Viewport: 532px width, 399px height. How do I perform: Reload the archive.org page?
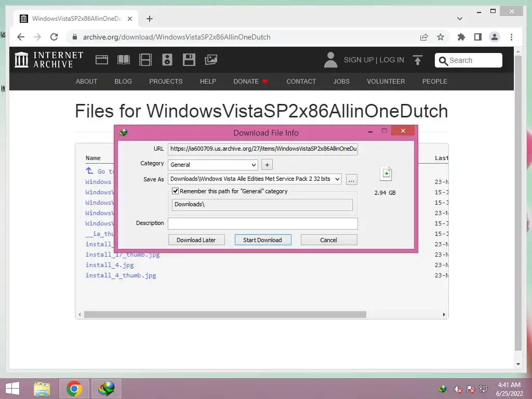pyautogui.click(x=54, y=37)
